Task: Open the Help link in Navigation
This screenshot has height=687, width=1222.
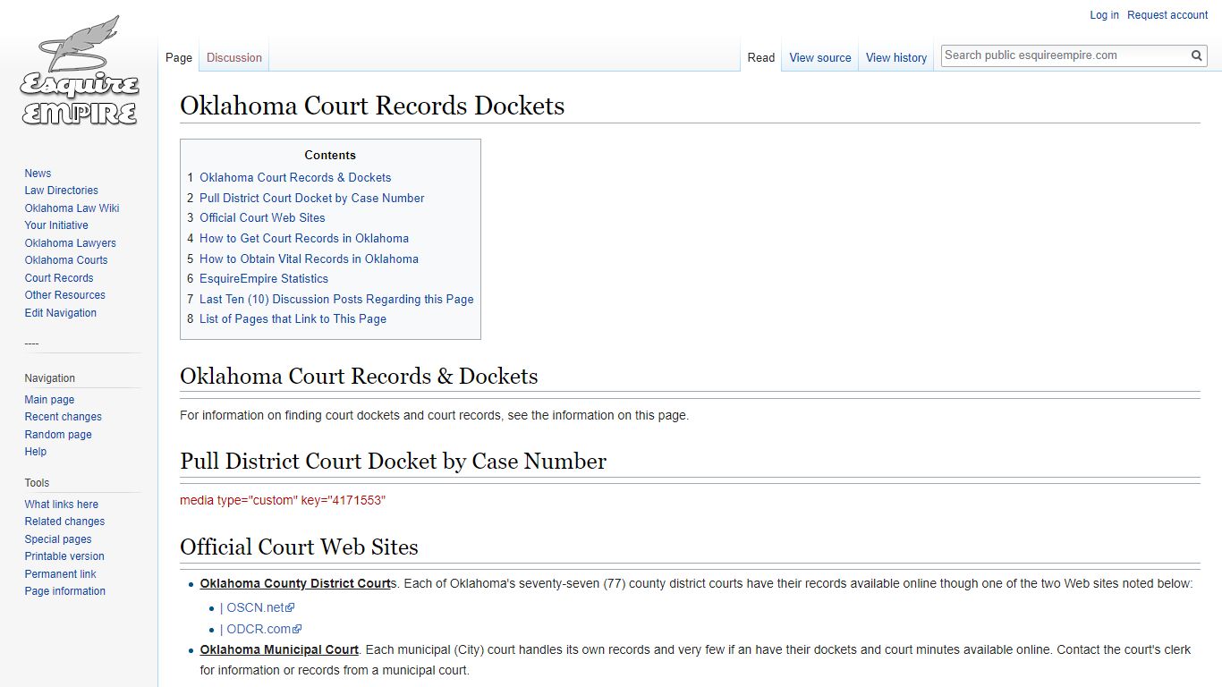Action: point(36,452)
